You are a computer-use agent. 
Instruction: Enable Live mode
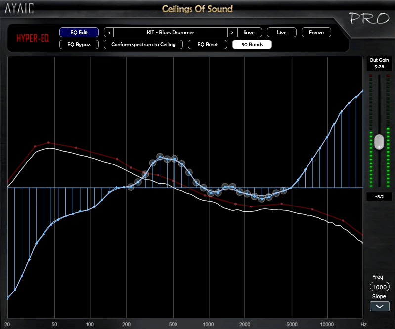[282, 32]
